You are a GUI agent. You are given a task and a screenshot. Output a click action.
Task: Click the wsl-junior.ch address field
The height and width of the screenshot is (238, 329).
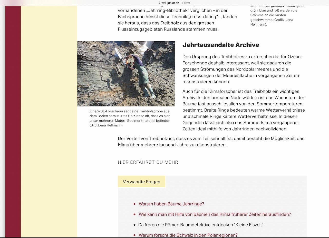pyautogui.click(x=170, y=3)
